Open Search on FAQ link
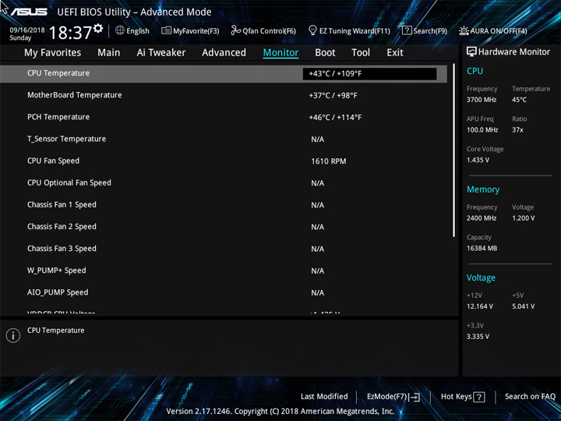Screen dimensions: 561x421 [x=530, y=396]
